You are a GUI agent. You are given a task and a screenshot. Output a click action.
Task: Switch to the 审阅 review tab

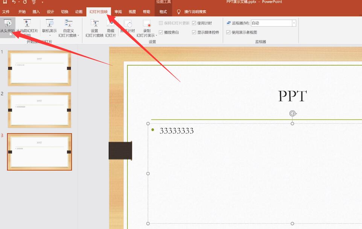pyautogui.click(x=118, y=12)
